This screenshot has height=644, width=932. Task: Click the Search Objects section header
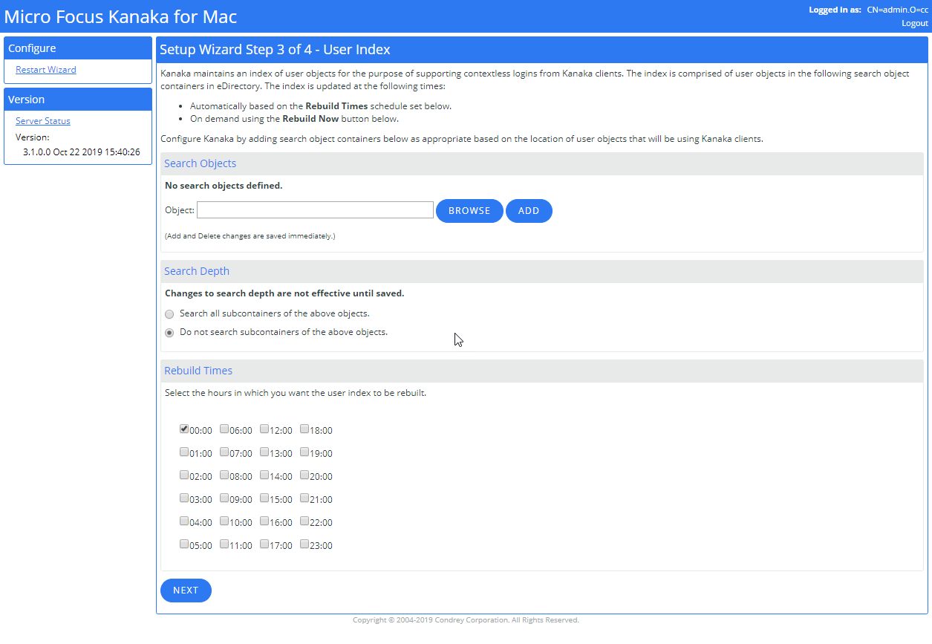[x=542, y=163]
